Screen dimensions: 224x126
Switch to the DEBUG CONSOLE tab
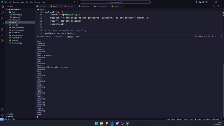click(59, 36)
